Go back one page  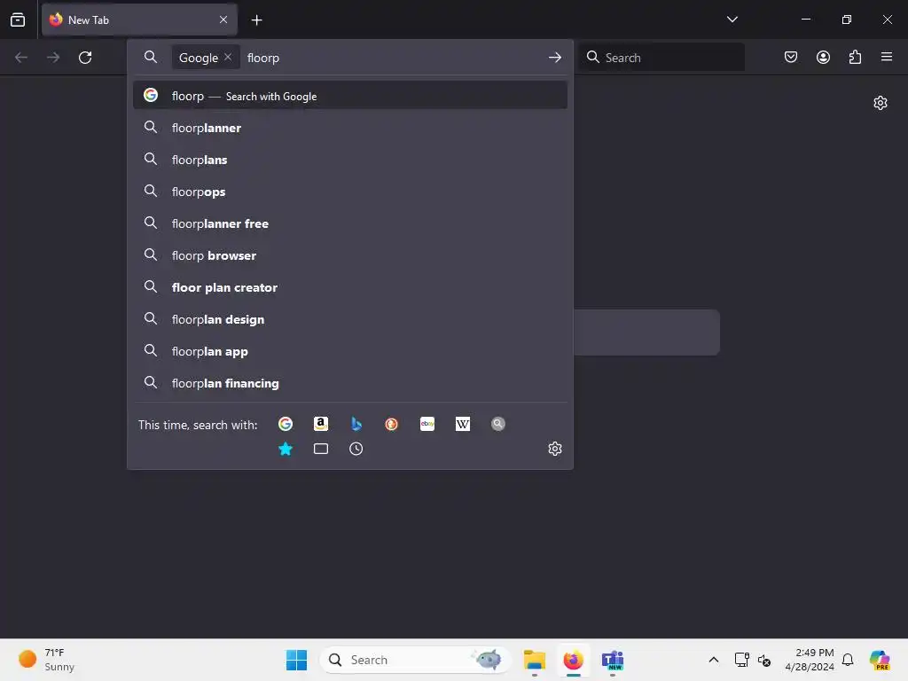coord(21,58)
